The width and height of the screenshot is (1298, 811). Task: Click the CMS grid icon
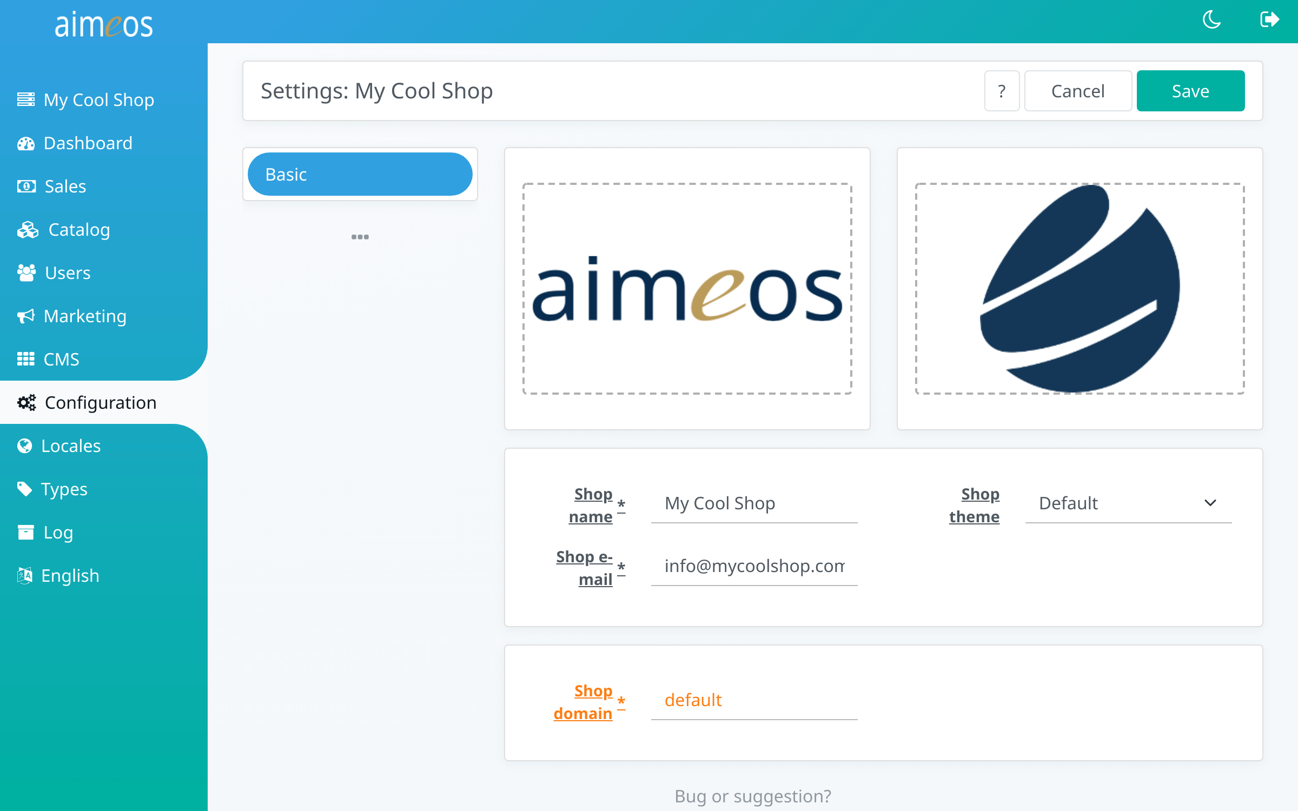coord(26,359)
